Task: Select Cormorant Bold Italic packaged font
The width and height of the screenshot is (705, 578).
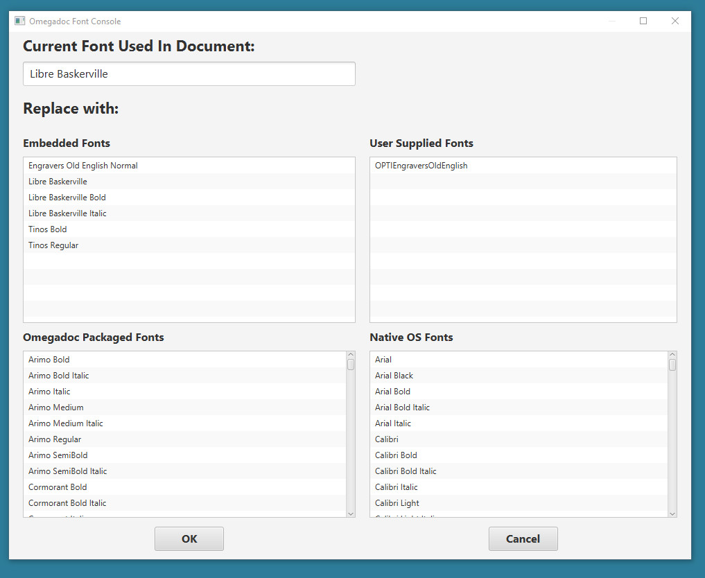Action: [x=185, y=503]
